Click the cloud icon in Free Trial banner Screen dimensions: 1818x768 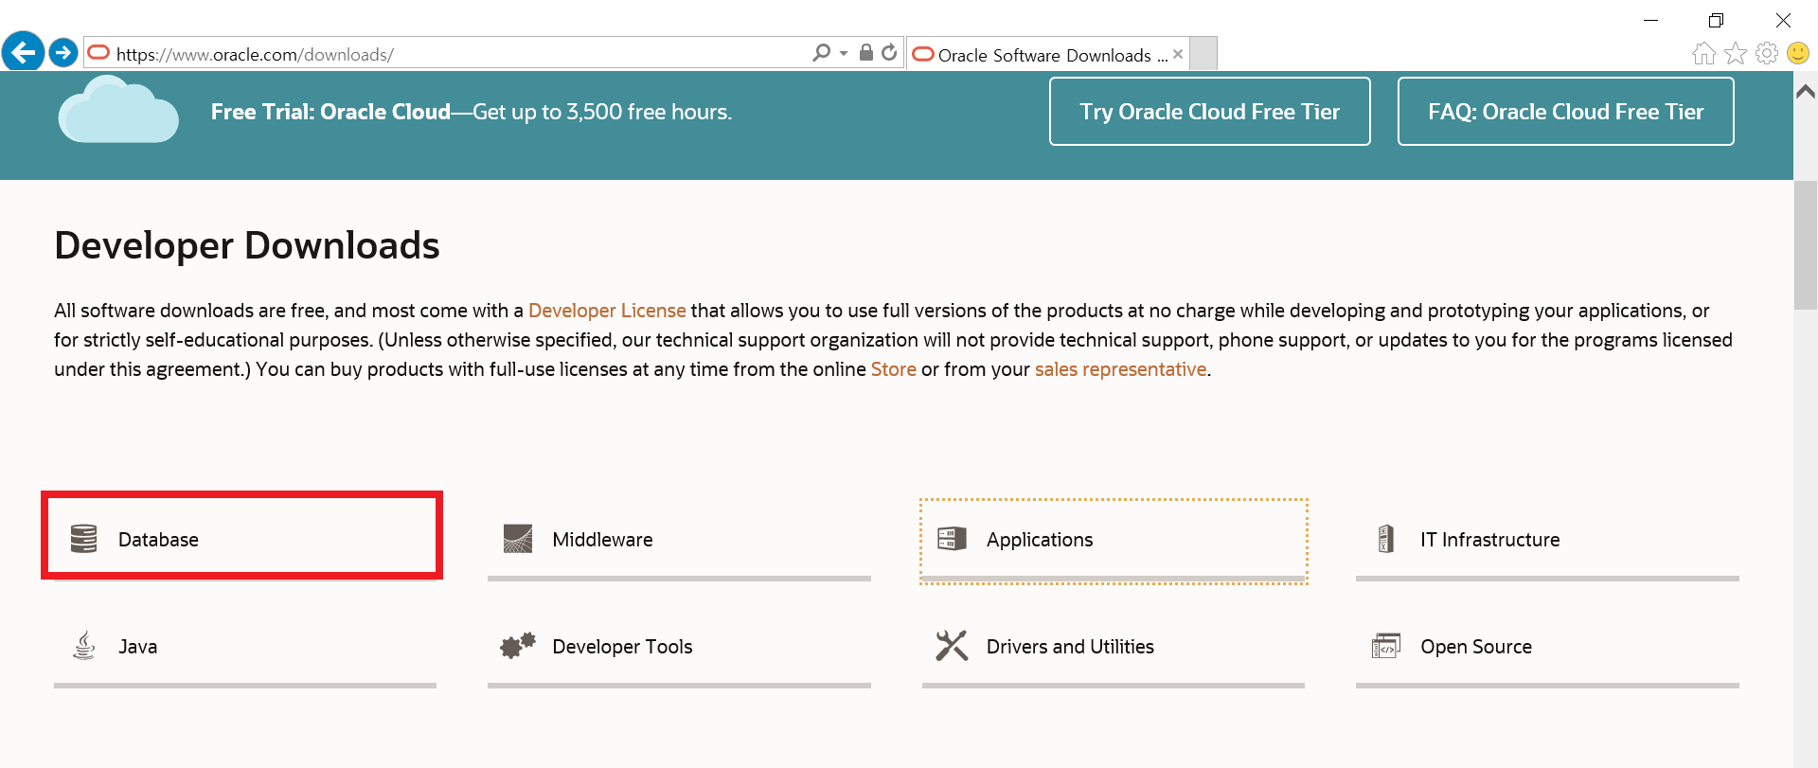click(118, 110)
